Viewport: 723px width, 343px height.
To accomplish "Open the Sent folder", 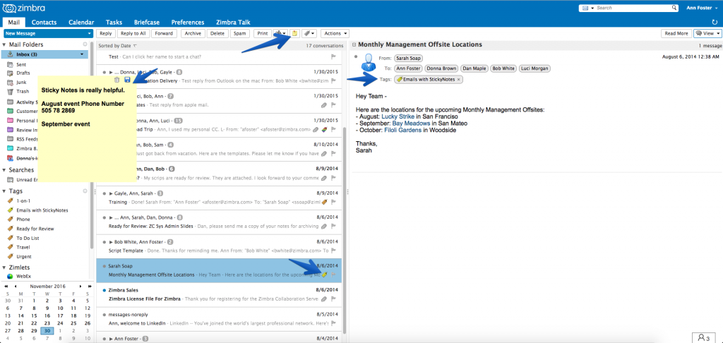I will click(20, 66).
